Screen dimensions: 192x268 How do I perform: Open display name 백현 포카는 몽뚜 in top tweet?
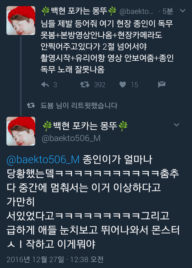(79, 11)
